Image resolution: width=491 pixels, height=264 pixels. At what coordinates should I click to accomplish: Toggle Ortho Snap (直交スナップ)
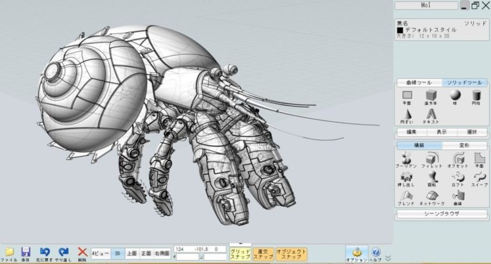263,254
